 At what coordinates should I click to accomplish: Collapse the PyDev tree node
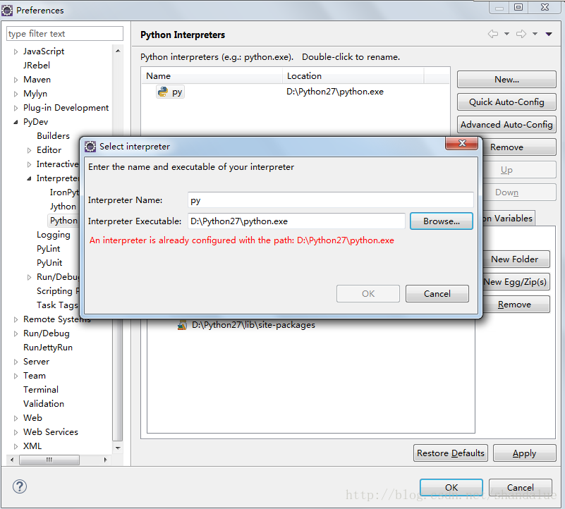tap(16, 122)
